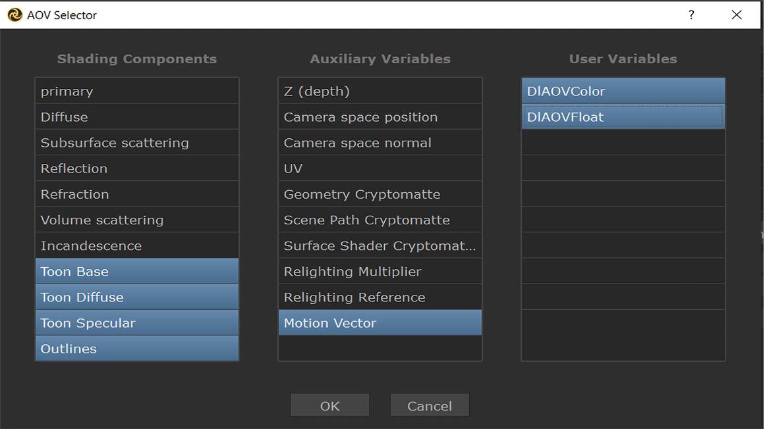
Task: Select Z (depth) auxiliary variable
Action: coord(380,91)
